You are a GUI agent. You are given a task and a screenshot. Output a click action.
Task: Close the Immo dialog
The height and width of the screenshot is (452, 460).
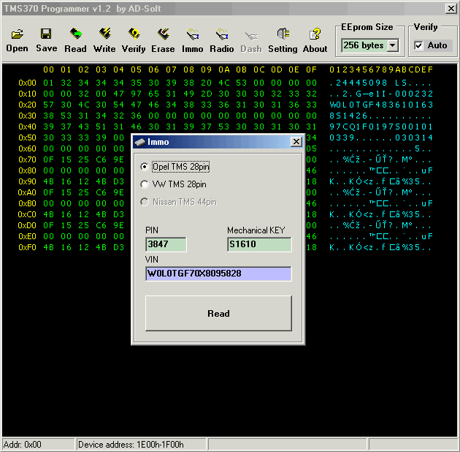296,142
